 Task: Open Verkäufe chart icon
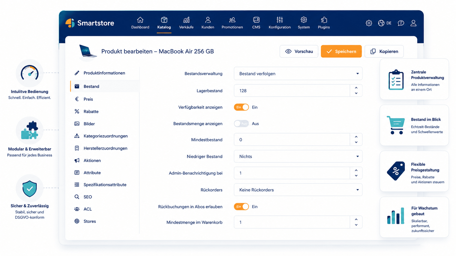tap(186, 20)
